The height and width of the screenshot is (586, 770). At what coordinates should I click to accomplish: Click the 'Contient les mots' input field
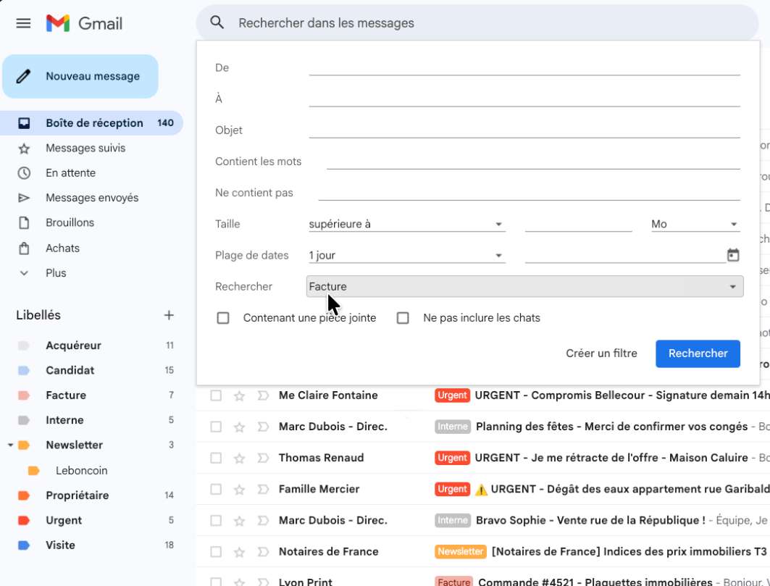pos(532,161)
